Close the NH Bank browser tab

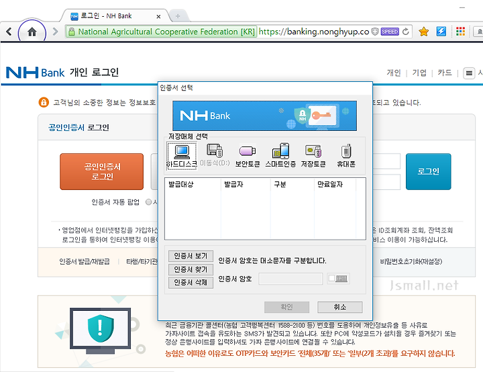point(158,16)
